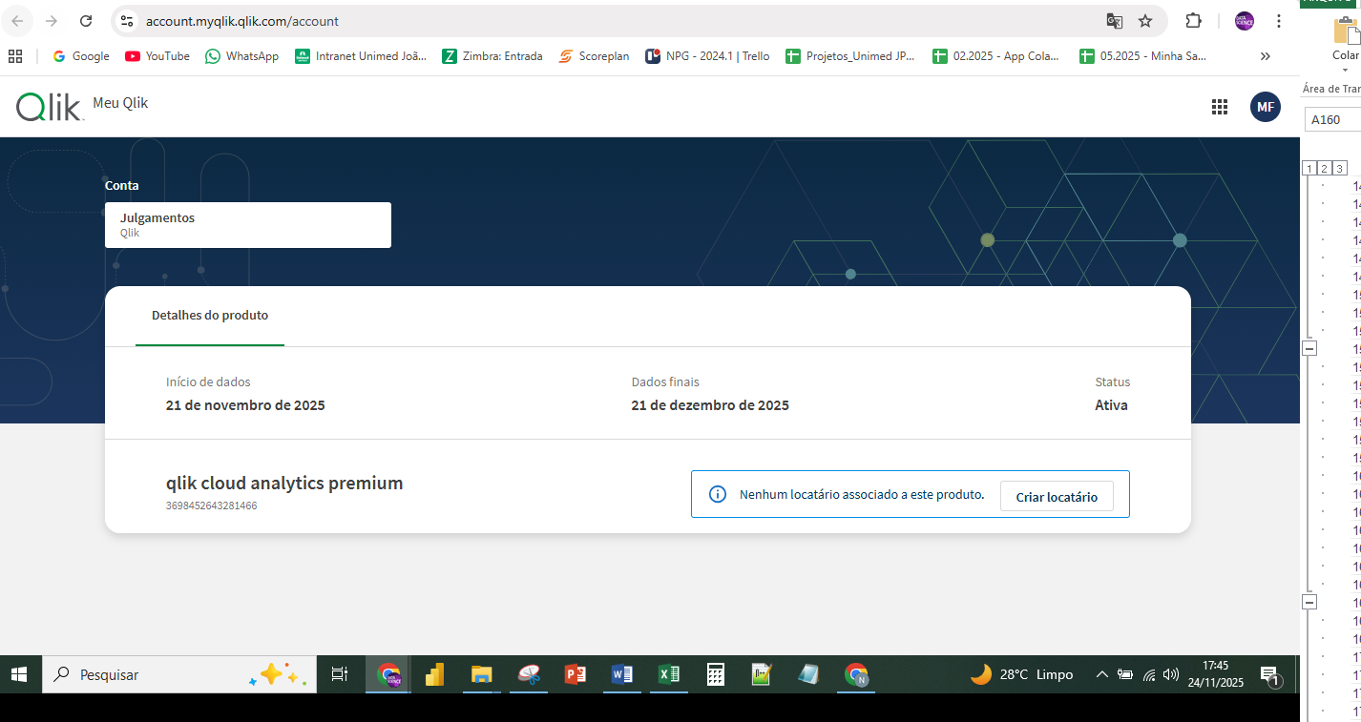Open Calculator from the taskbar
The height and width of the screenshot is (722, 1361).
(x=716, y=674)
